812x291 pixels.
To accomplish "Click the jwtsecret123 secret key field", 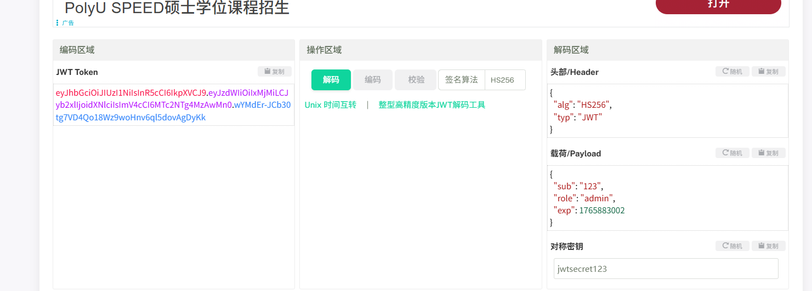I will tap(666, 269).
